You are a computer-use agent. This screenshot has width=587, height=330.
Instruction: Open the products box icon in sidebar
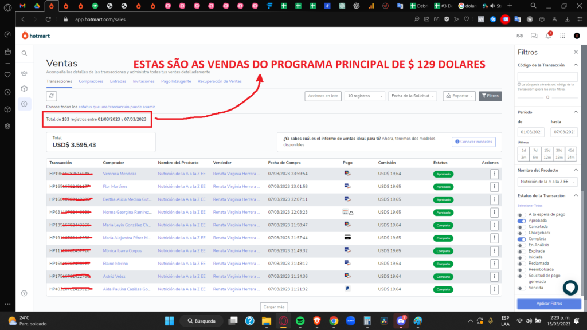(x=24, y=89)
